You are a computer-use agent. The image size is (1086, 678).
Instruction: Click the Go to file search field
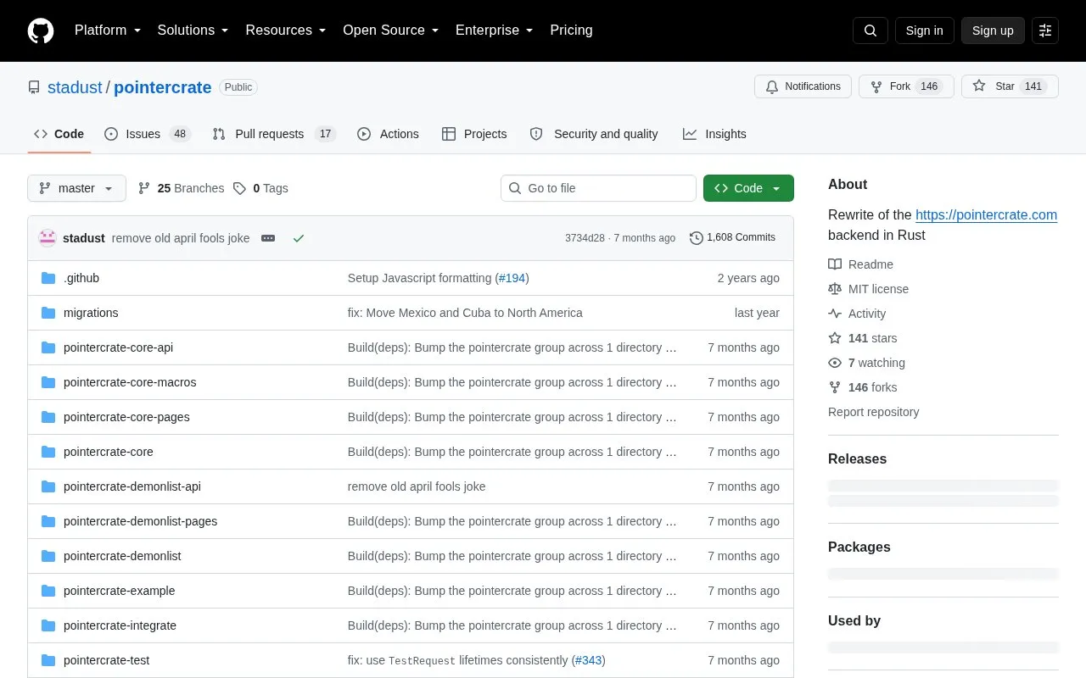[x=598, y=188]
